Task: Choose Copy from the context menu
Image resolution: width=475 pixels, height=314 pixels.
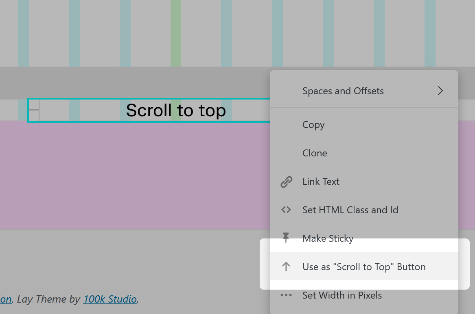Action: [x=313, y=125]
